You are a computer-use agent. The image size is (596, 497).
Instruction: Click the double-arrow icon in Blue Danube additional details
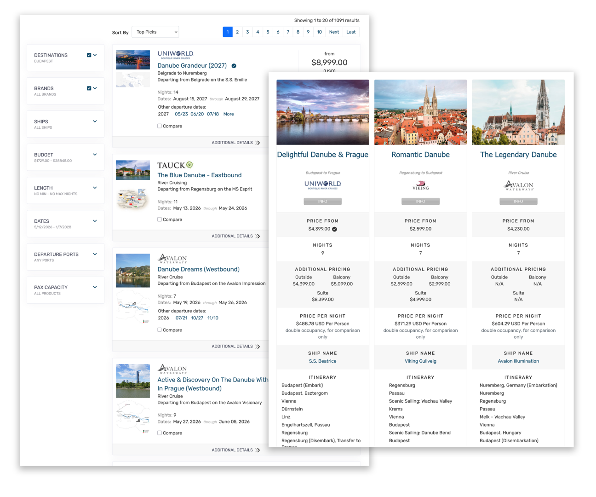pyautogui.click(x=258, y=236)
